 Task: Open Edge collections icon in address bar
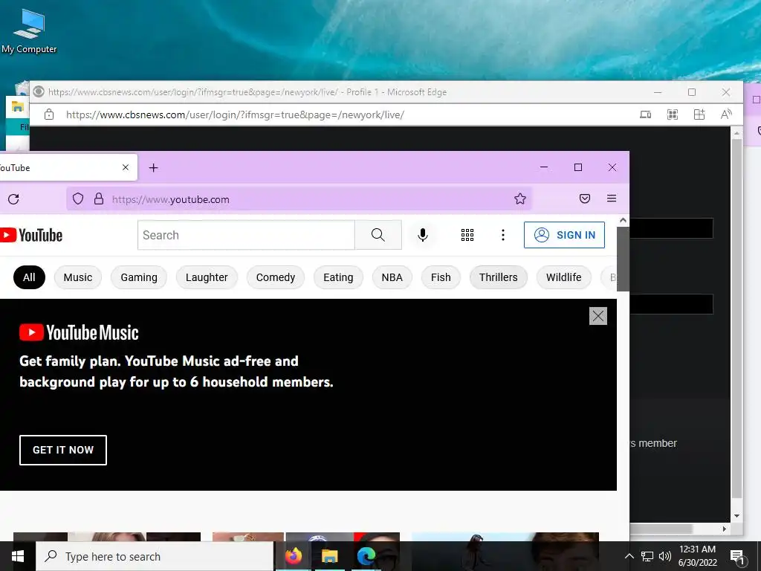[699, 114]
